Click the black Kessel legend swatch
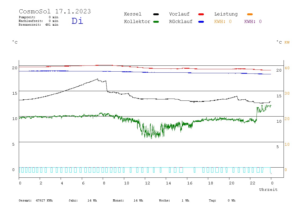Image resolution: width=308 pixels, height=217 pixels. (156, 14)
